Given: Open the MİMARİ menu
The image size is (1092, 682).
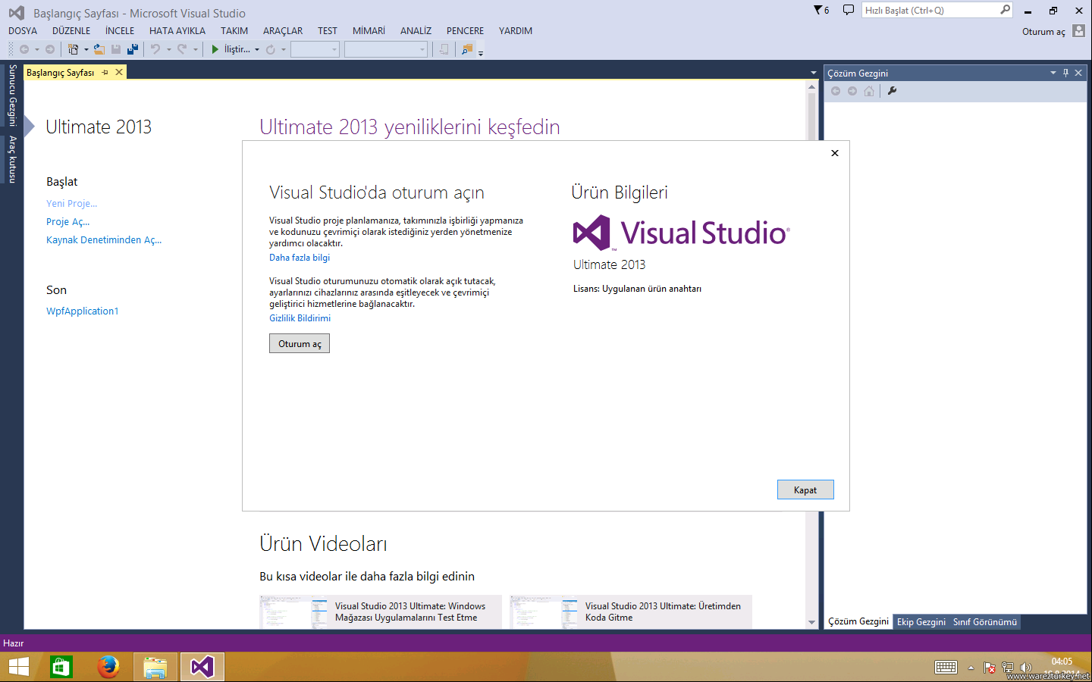Looking at the screenshot, I should pos(369,31).
